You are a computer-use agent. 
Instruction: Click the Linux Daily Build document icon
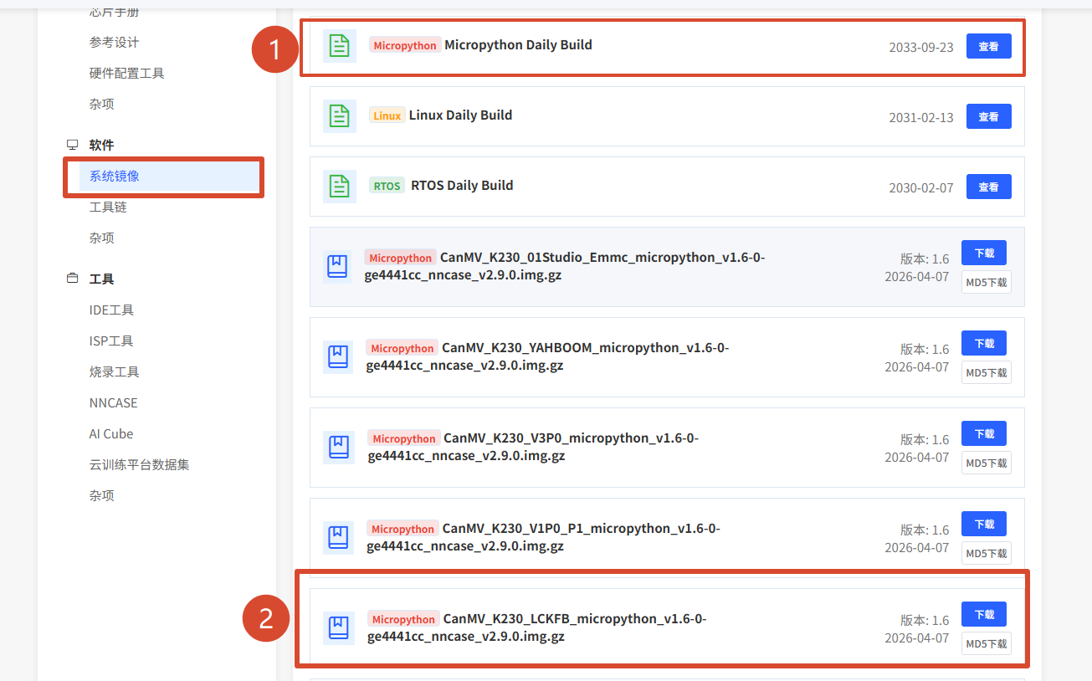tap(340, 116)
